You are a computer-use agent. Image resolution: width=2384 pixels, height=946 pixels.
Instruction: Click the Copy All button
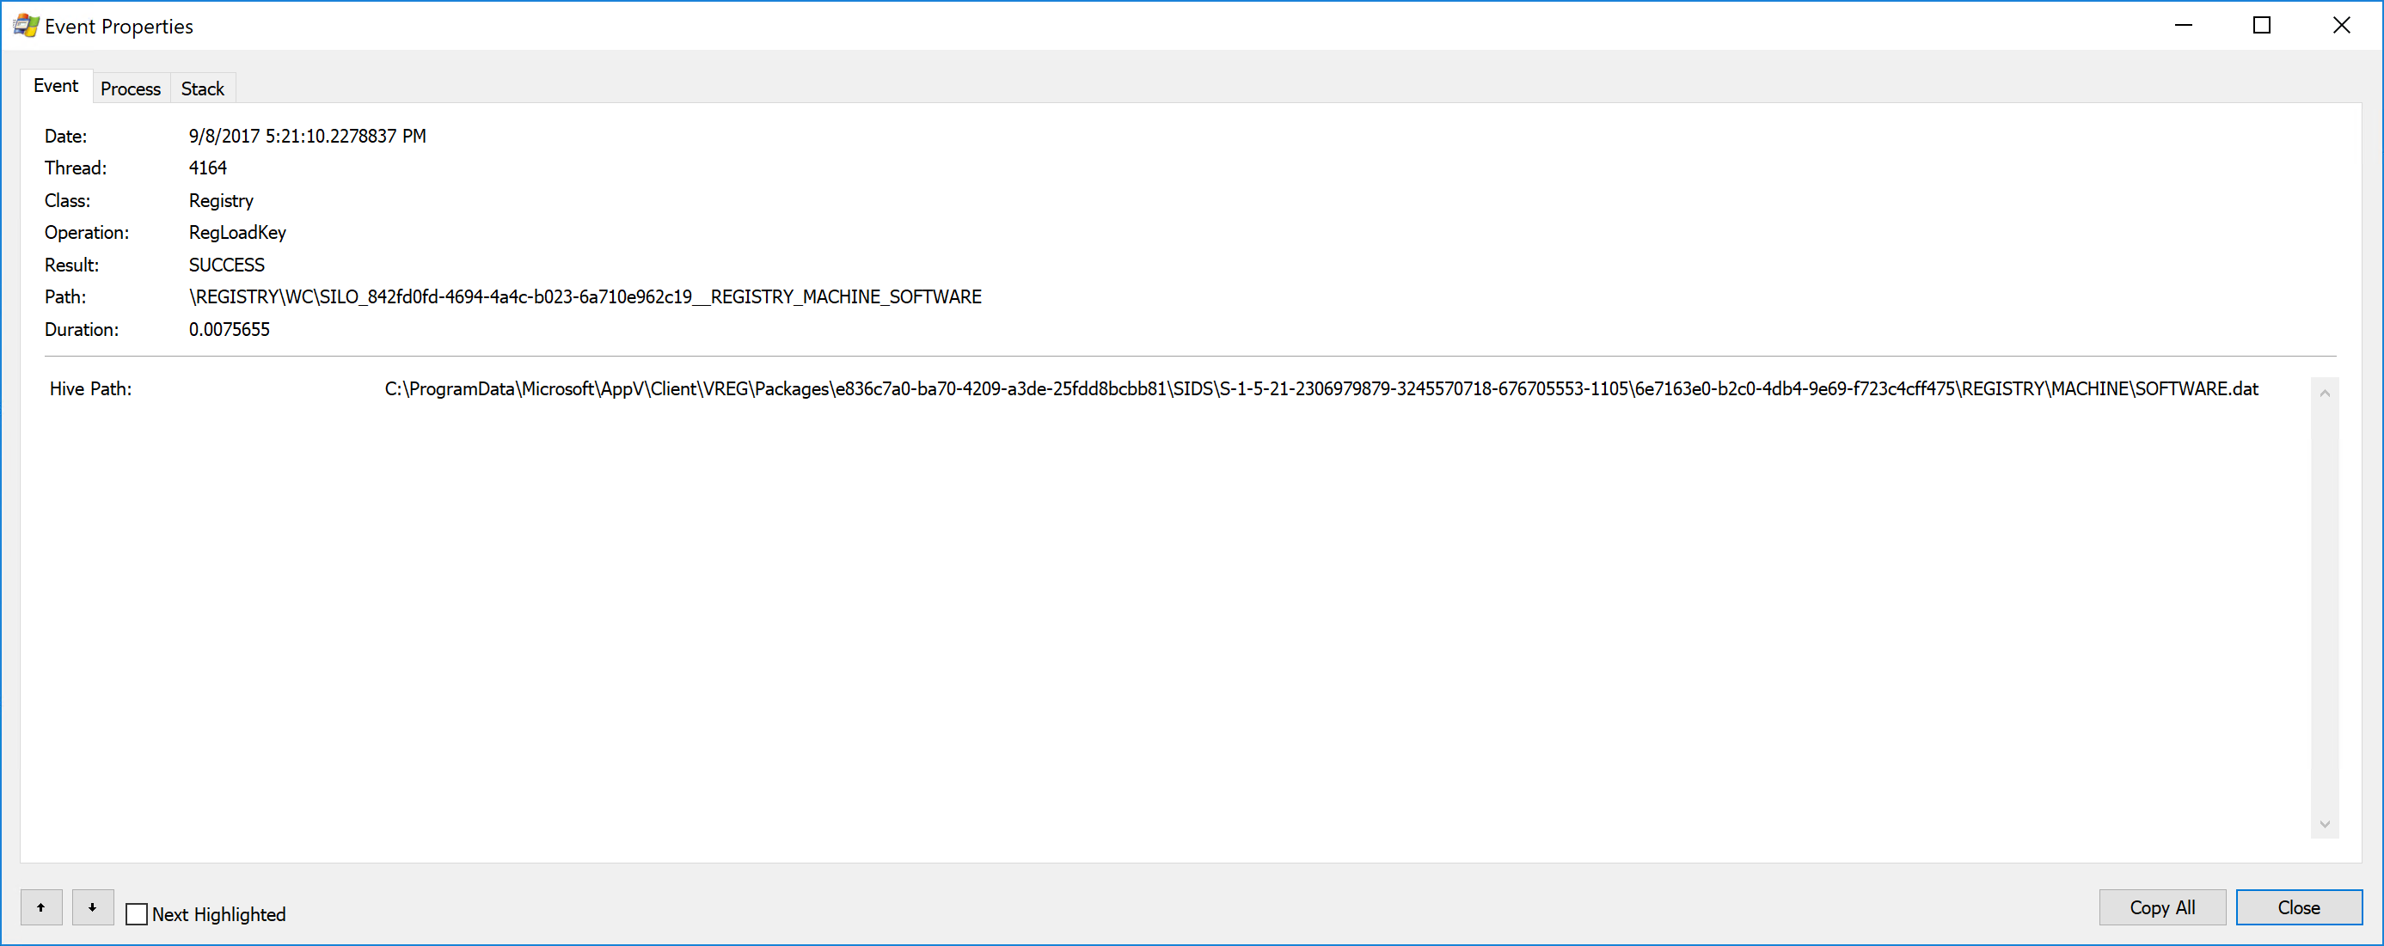pyautogui.click(x=2162, y=907)
